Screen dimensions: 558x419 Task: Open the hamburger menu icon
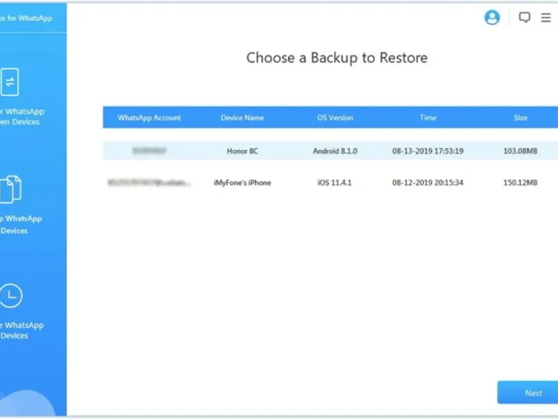click(546, 17)
